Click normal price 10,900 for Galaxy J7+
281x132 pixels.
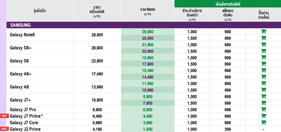click(x=97, y=100)
